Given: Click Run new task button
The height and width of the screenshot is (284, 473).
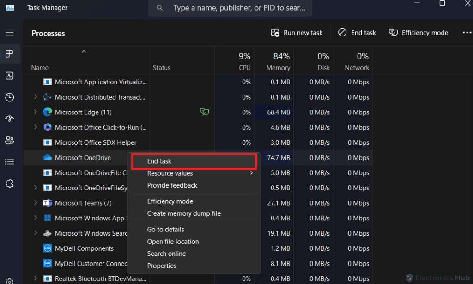Looking at the screenshot, I should coord(297,33).
